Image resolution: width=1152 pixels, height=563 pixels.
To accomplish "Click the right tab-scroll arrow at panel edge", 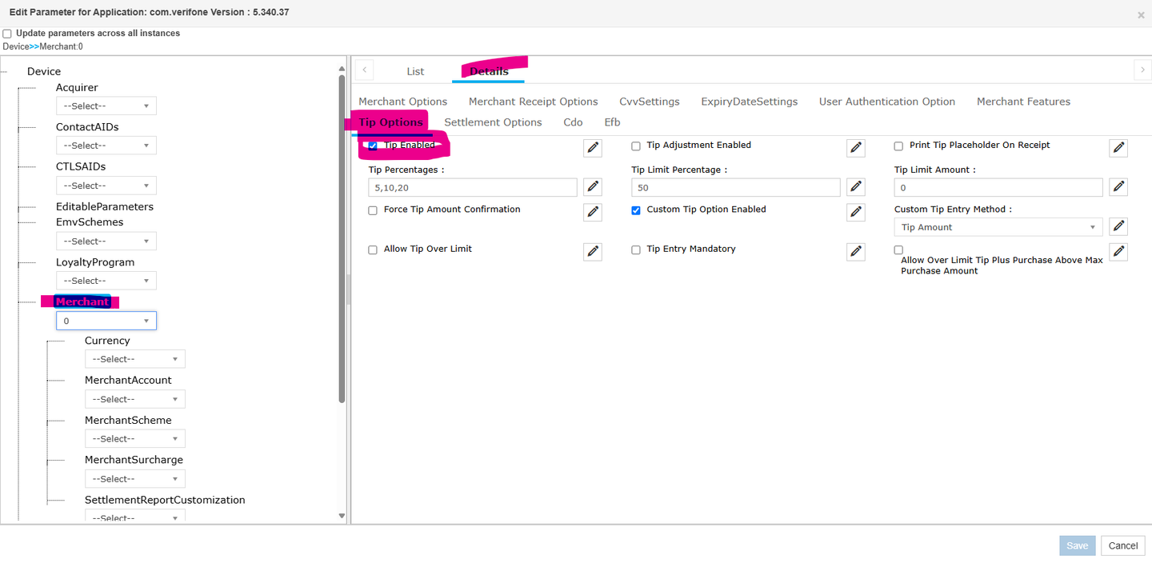I will tap(1142, 70).
